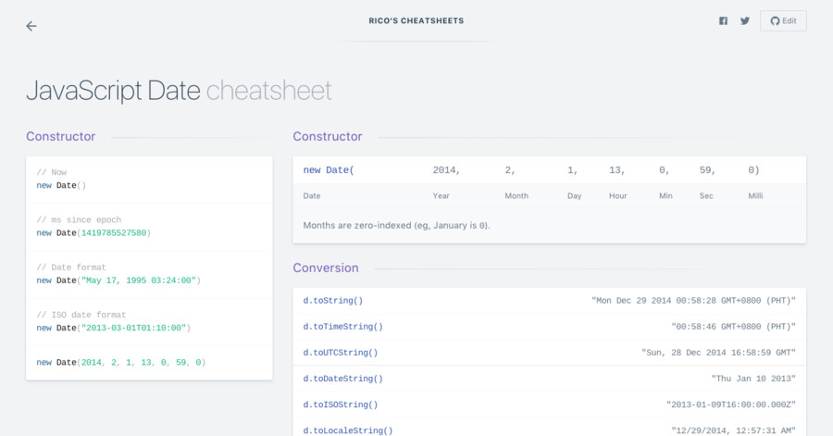Click the JavaScript Date cheatsheet title
This screenshot has height=436, width=833.
(179, 91)
